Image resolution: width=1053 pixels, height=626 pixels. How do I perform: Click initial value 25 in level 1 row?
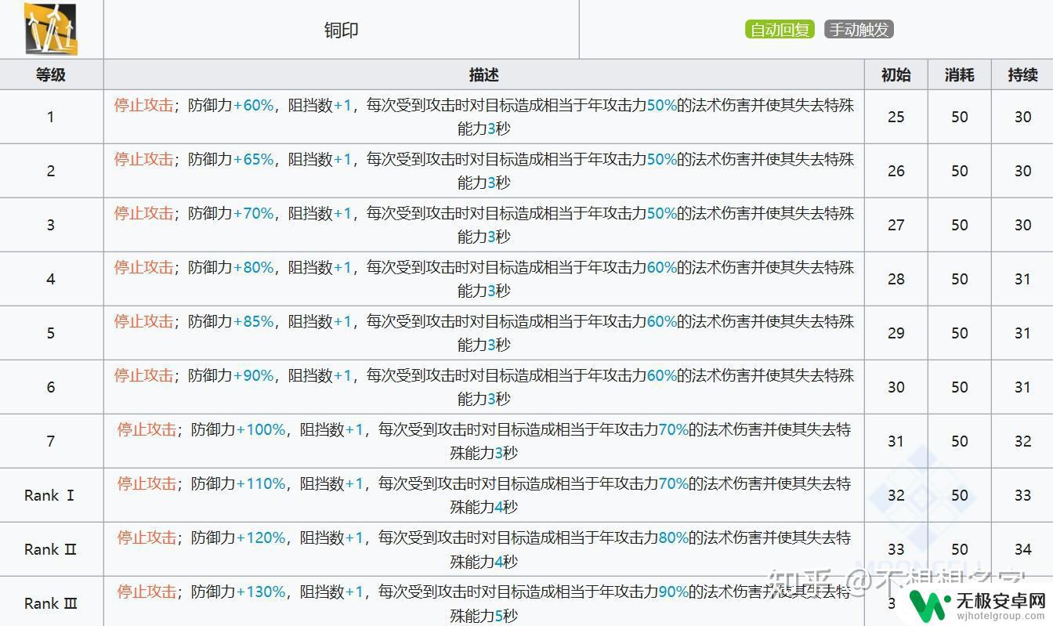[x=896, y=117]
